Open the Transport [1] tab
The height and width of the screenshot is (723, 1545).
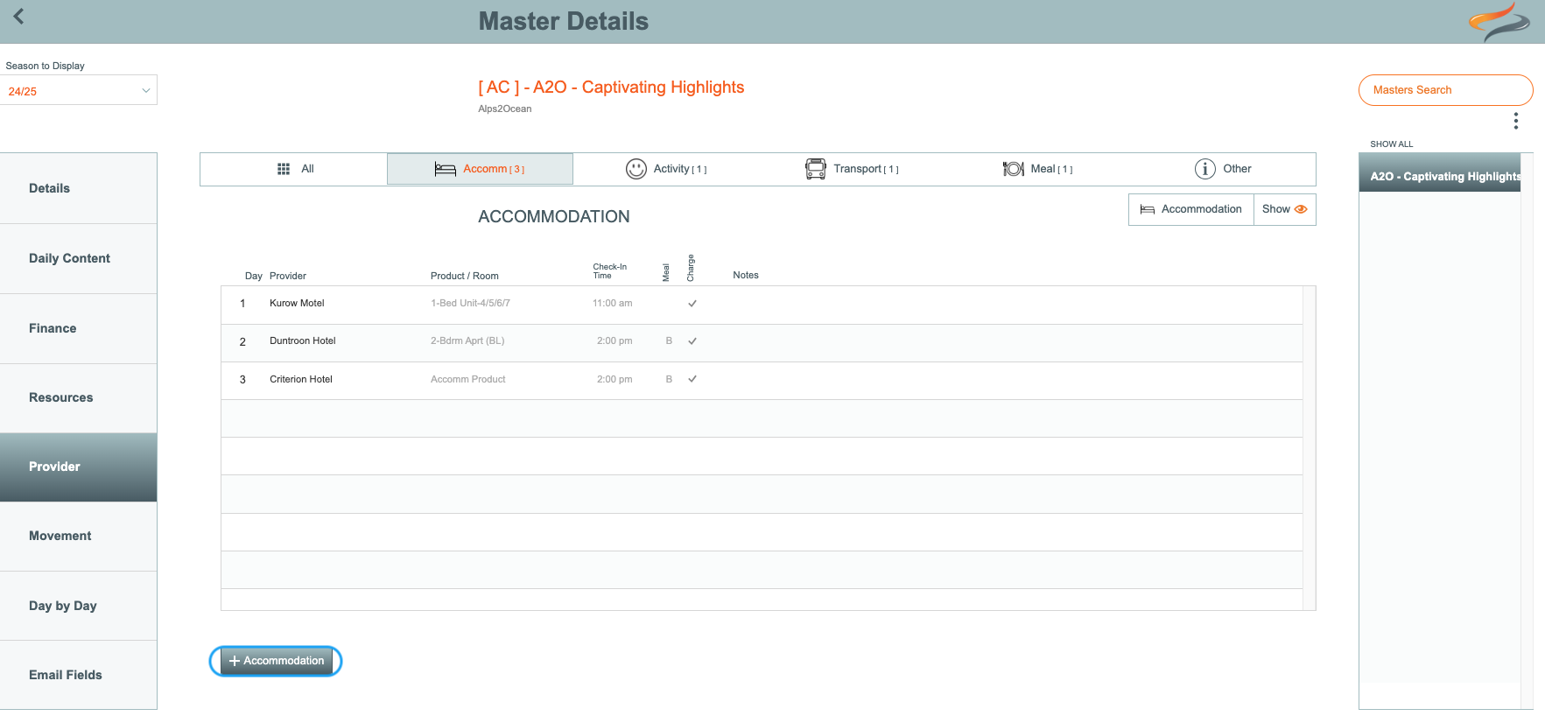pyautogui.click(x=852, y=169)
